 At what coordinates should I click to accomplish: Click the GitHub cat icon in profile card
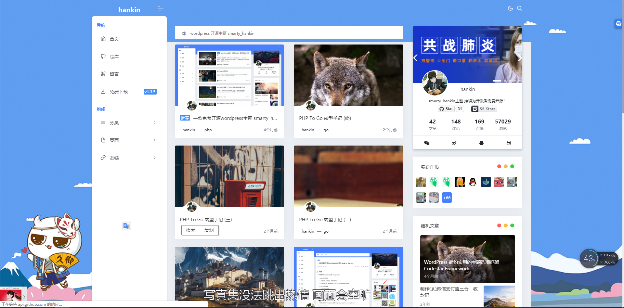point(509,143)
